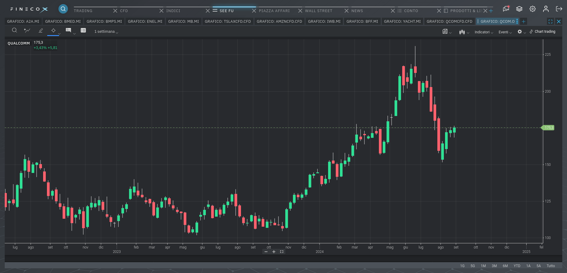567x273 pixels.
Task: Expand the save chart dropdown arrow
Action: 450,33
